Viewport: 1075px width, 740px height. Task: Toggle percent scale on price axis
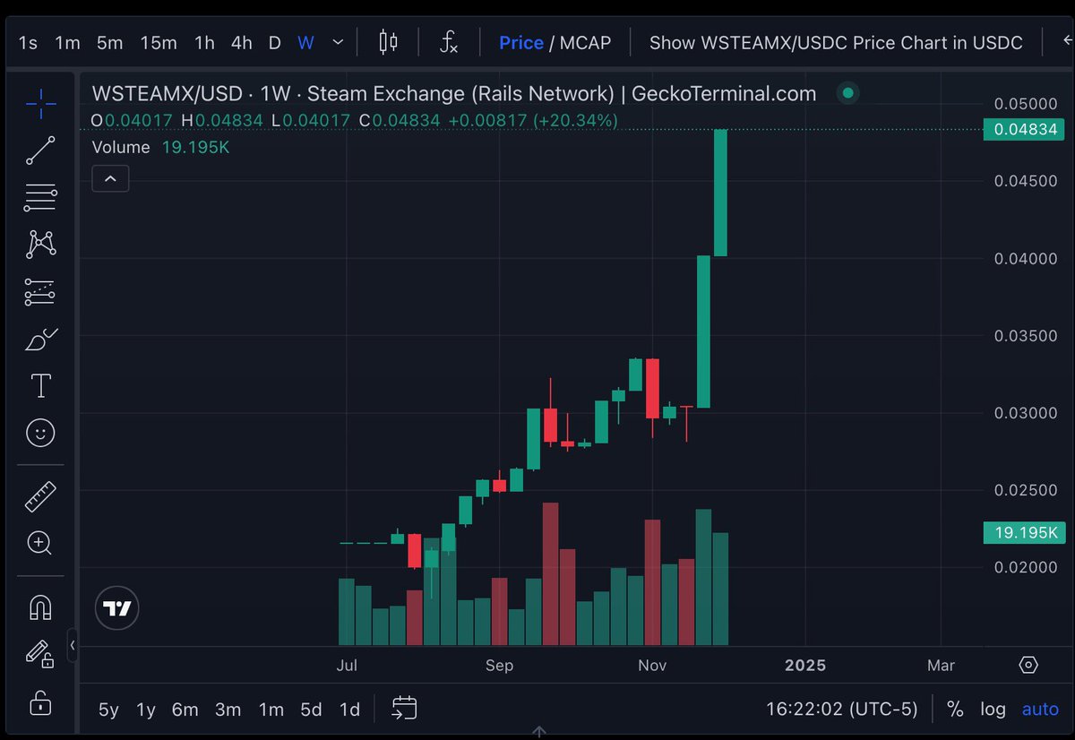(x=955, y=710)
